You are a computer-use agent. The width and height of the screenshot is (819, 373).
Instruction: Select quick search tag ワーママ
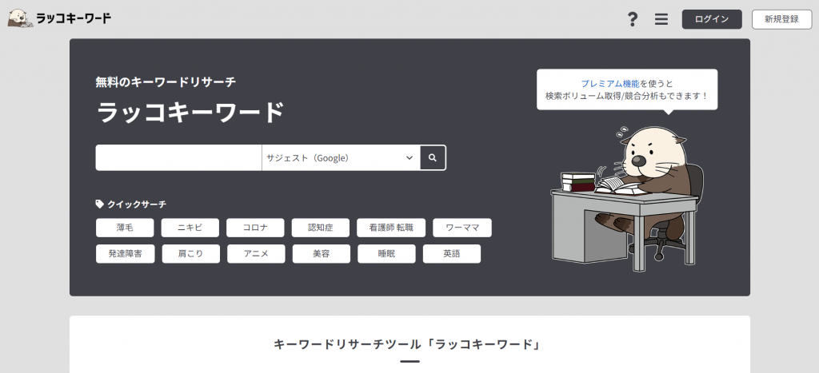pyautogui.click(x=462, y=228)
